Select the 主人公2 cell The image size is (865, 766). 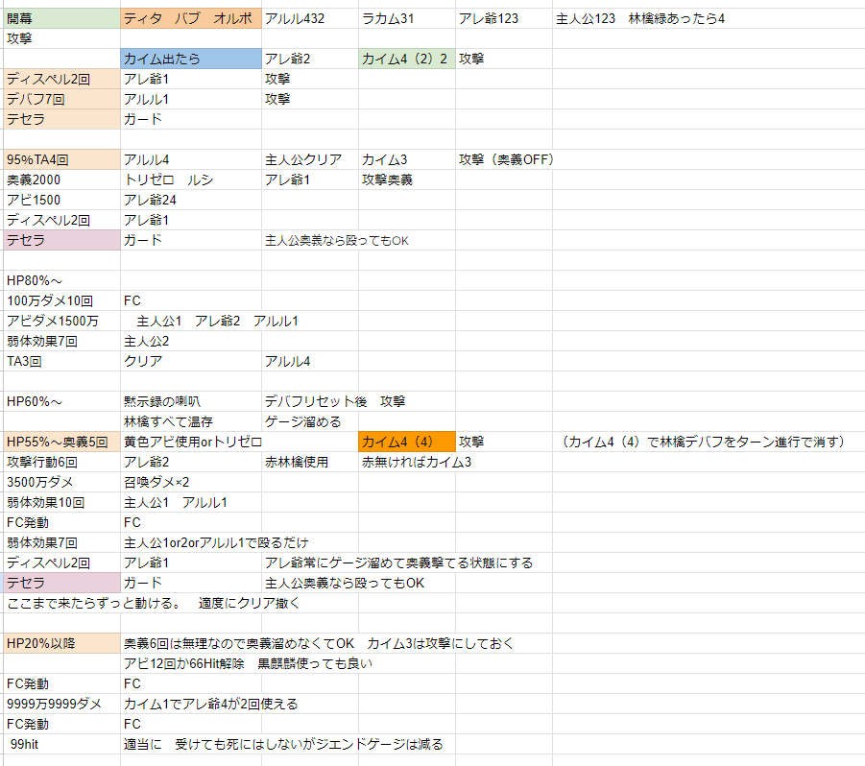pos(191,341)
